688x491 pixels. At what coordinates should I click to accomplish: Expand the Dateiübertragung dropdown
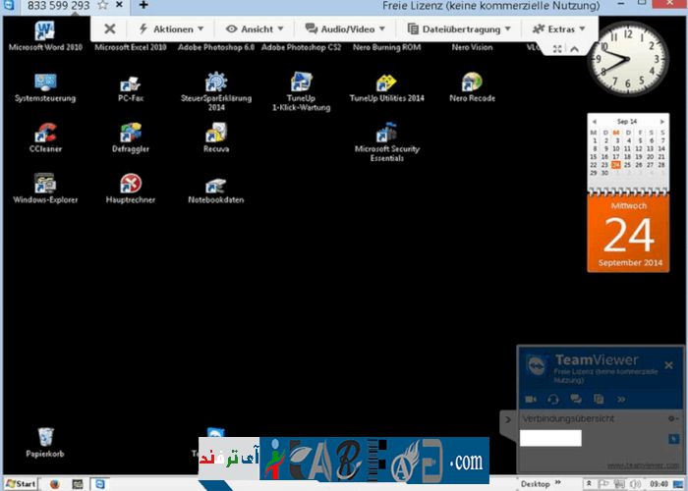coord(460,29)
